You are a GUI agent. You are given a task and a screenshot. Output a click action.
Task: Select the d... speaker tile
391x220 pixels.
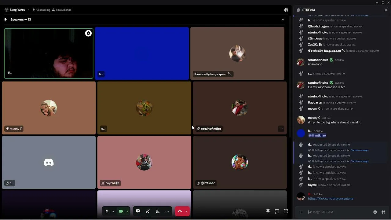[144, 108]
